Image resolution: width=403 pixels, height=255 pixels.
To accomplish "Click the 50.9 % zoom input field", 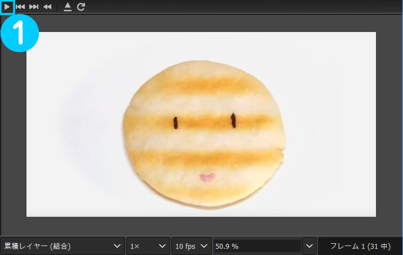I will (257, 247).
